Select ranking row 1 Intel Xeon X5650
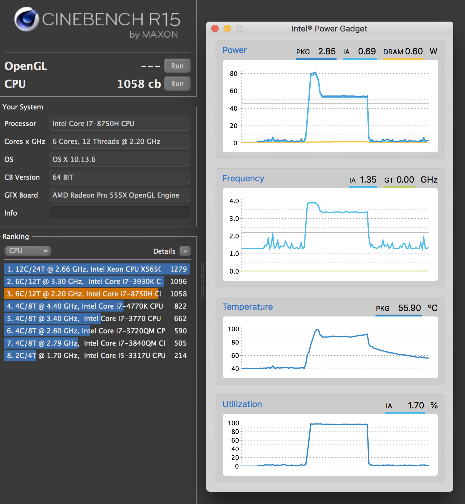 tap(97, 269)
